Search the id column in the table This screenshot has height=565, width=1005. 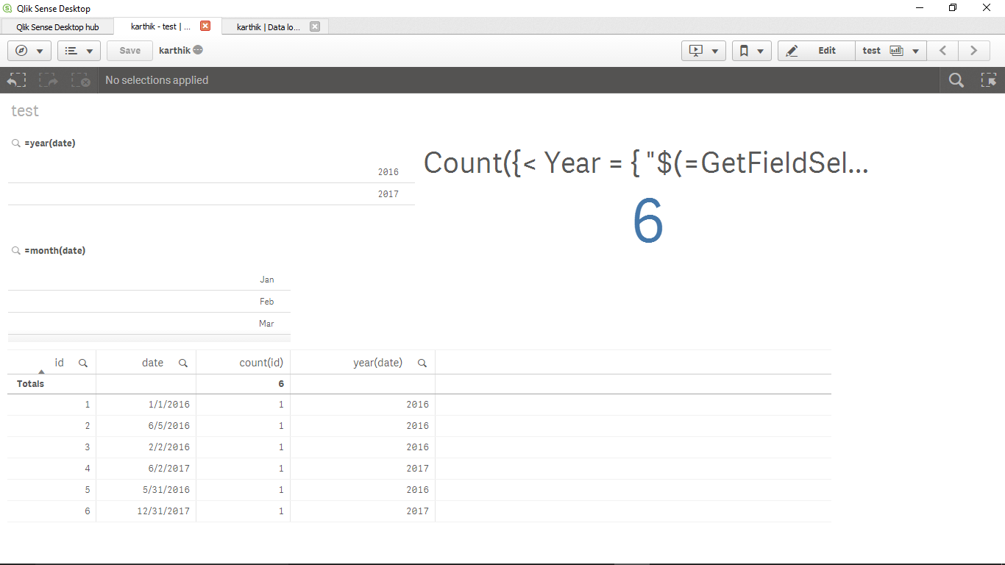point(83,363)
